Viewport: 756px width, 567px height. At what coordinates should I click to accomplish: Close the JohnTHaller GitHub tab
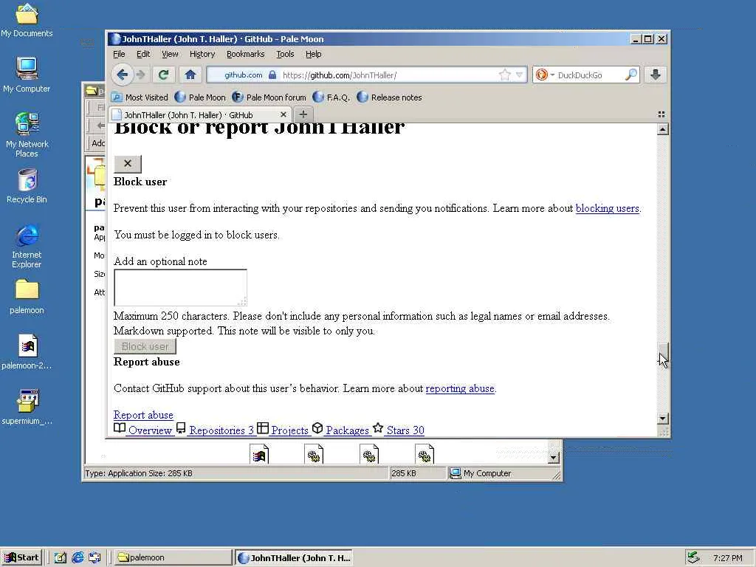pyautogui.click(x=283, y=114)
